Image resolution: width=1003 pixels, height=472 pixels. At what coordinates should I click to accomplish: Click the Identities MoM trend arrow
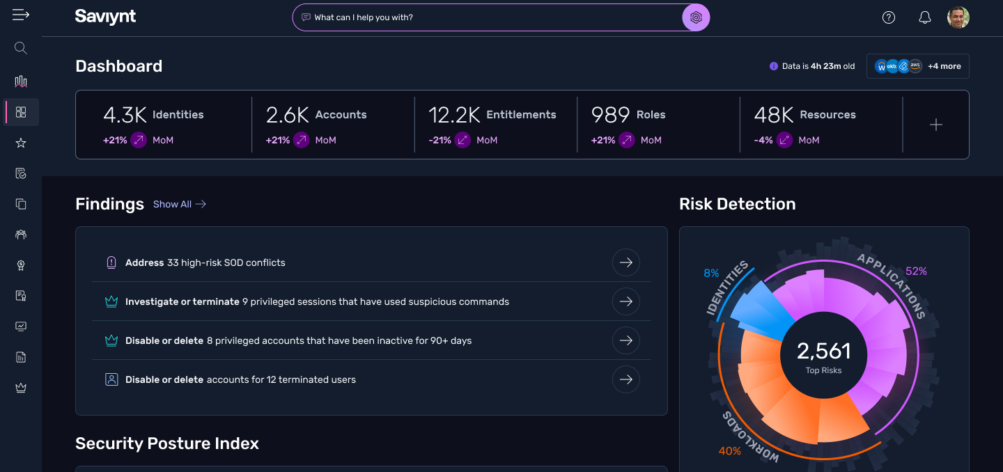pos(139,140)
